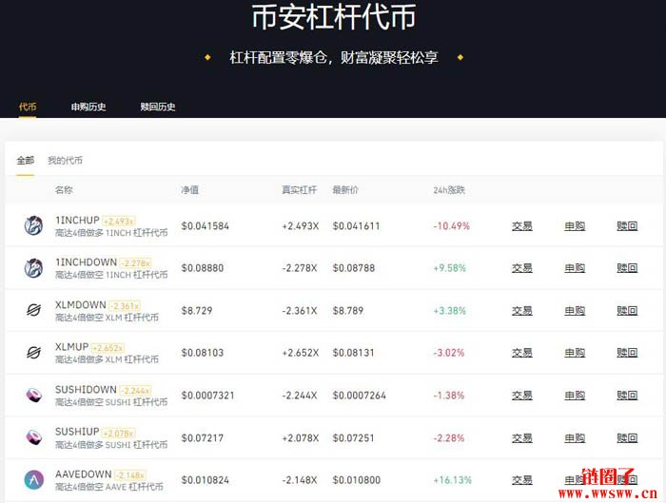Click the 1INCHUP token name
This screenshot has width=666, height=503.
(77, 221)
